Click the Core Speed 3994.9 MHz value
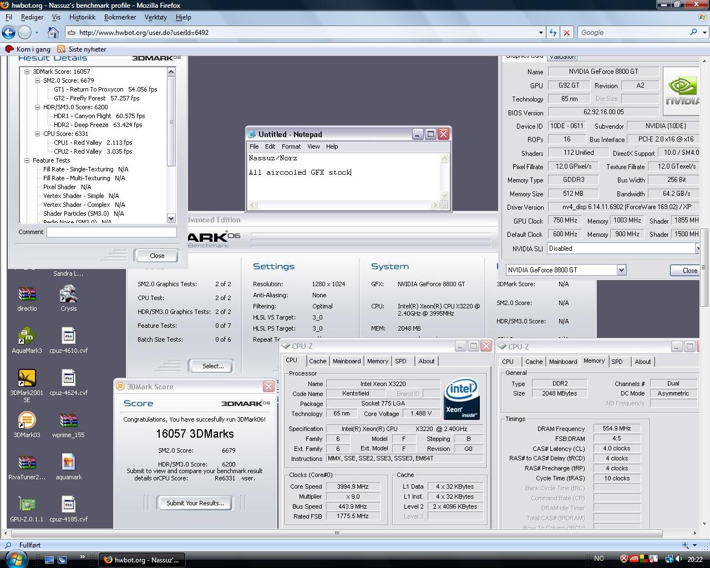 (x=353, y=486)
